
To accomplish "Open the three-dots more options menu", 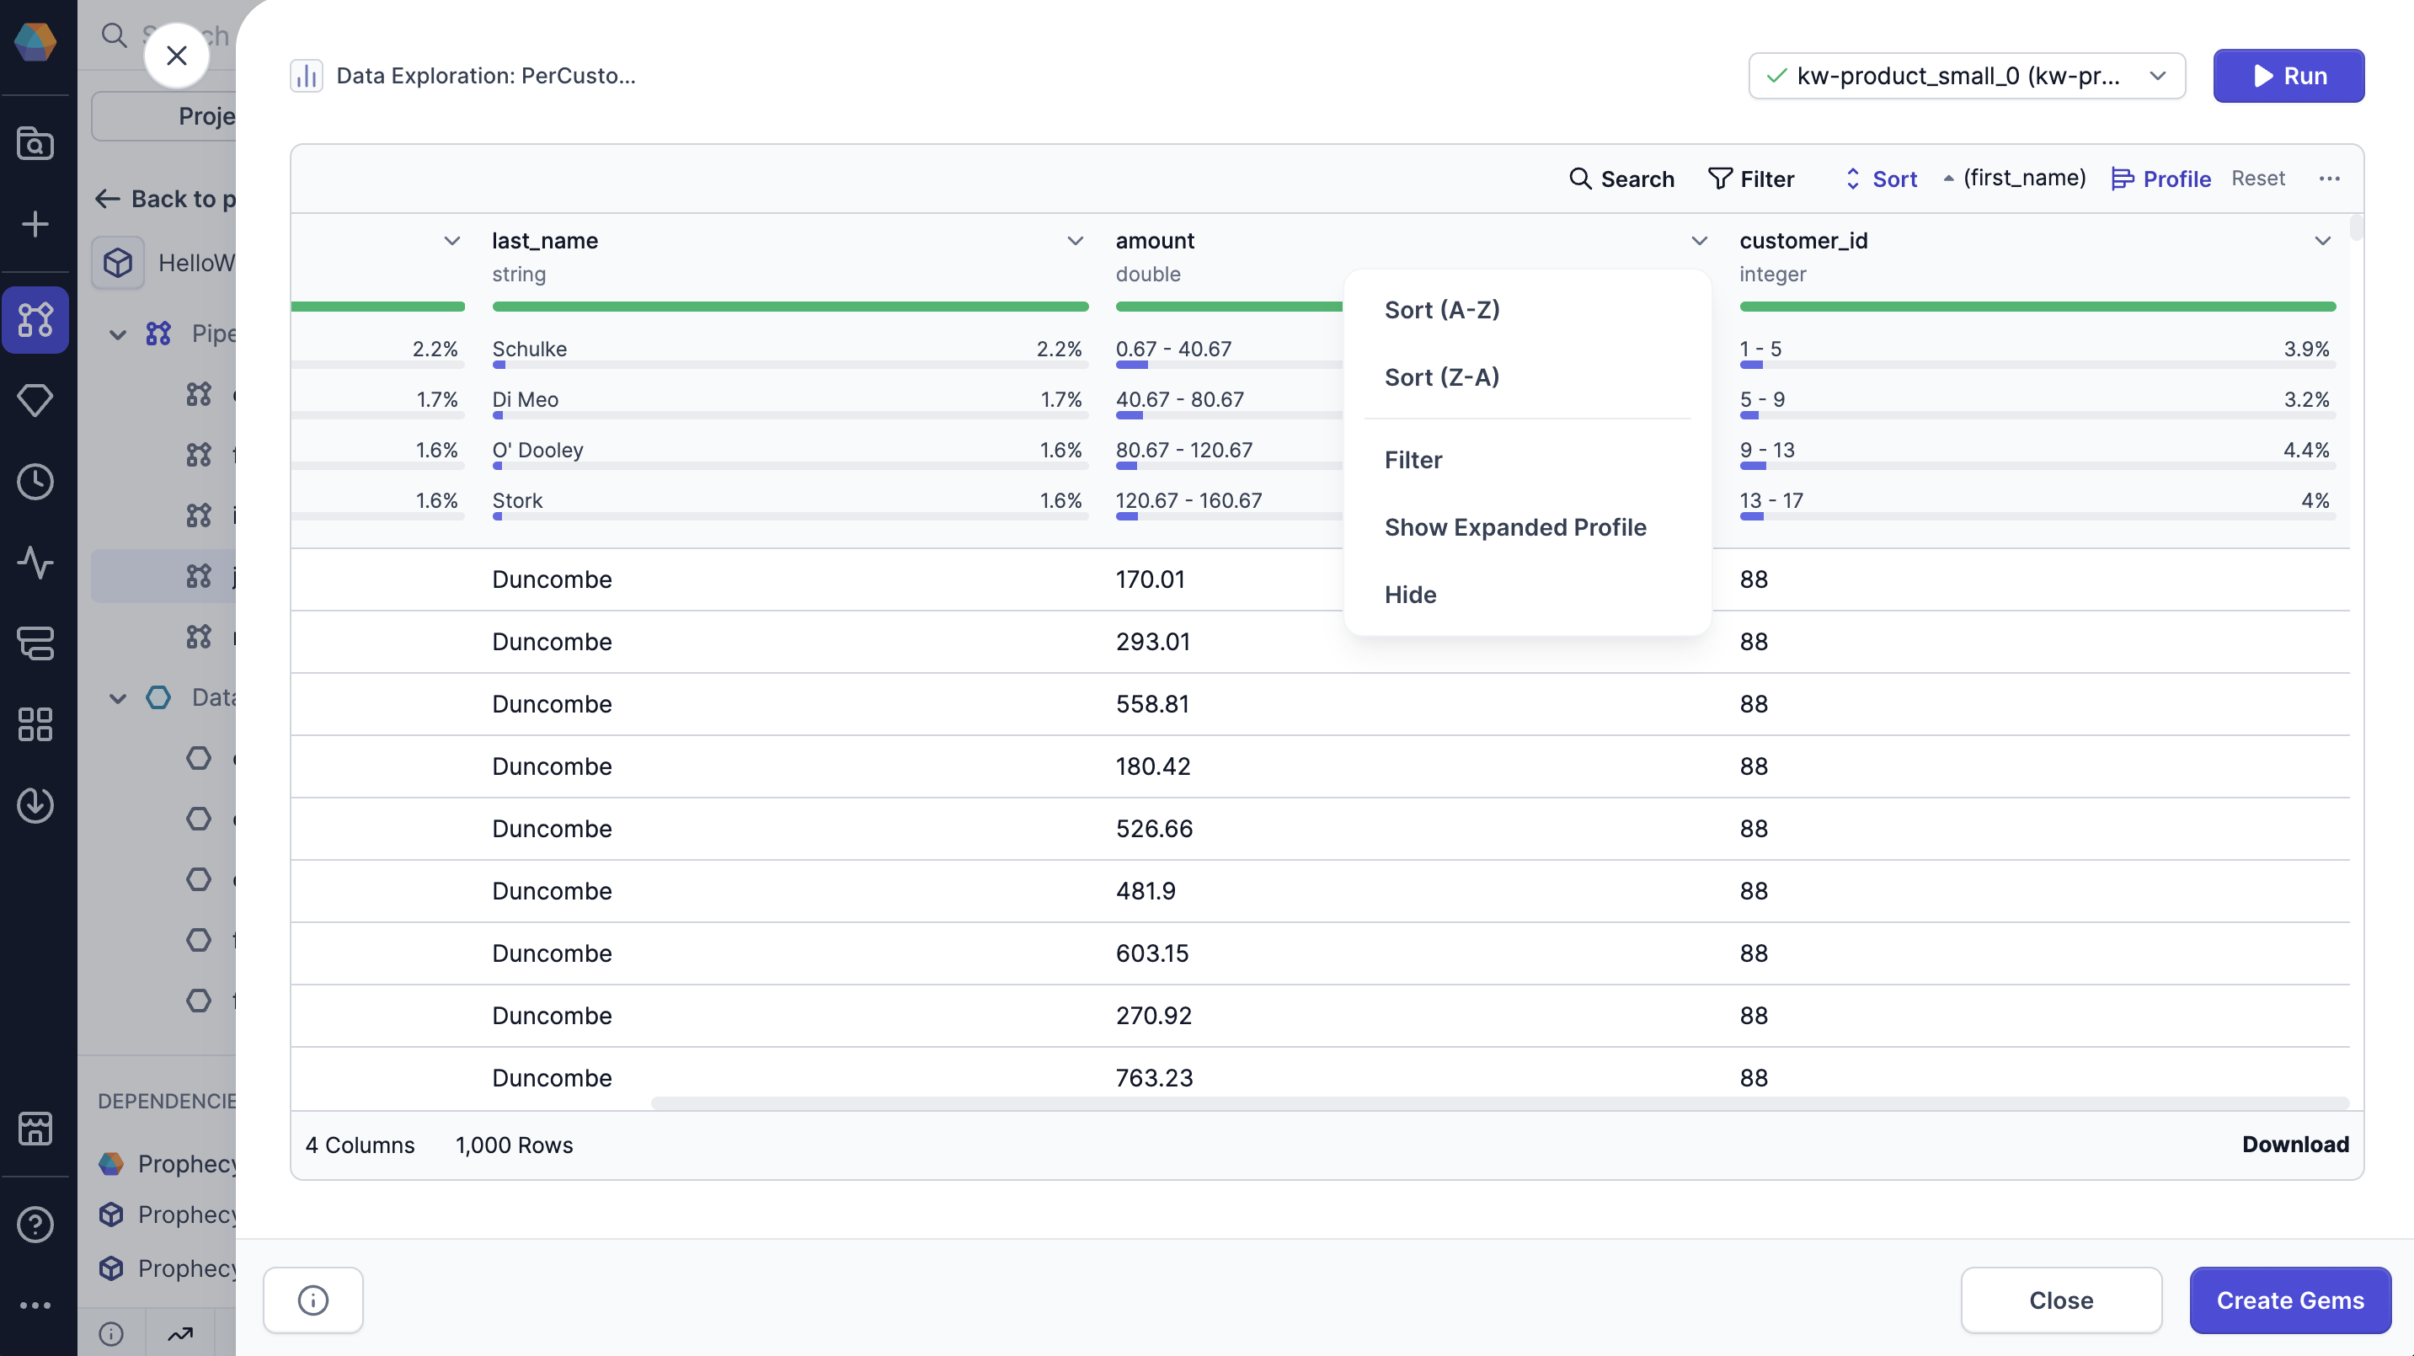I will 2329,178.
